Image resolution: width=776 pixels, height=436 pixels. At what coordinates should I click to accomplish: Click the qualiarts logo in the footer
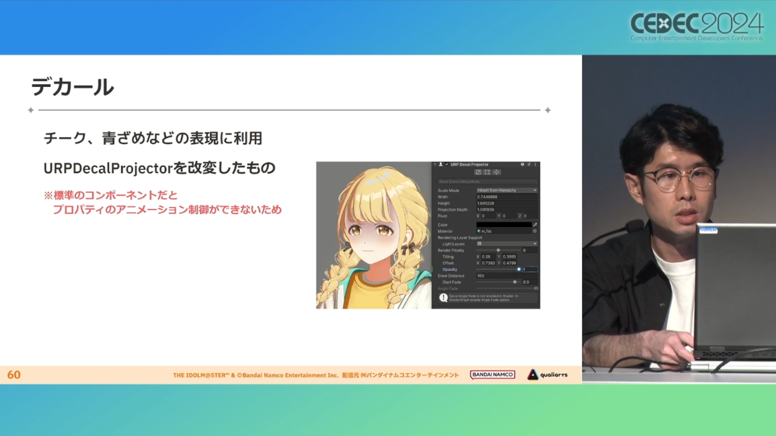coord(547,375)
